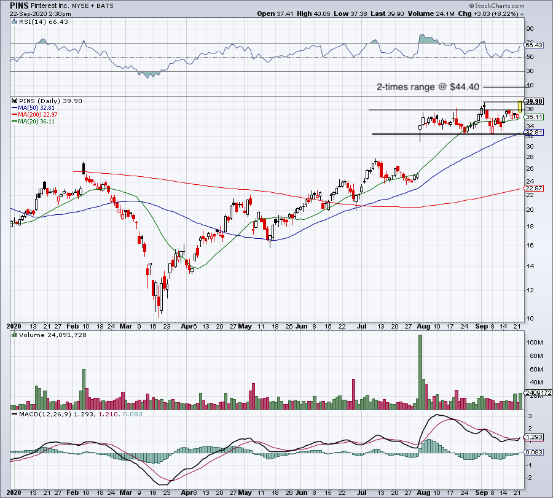
Task: Click the Last 39.90 header value
Action: (388, 14)
